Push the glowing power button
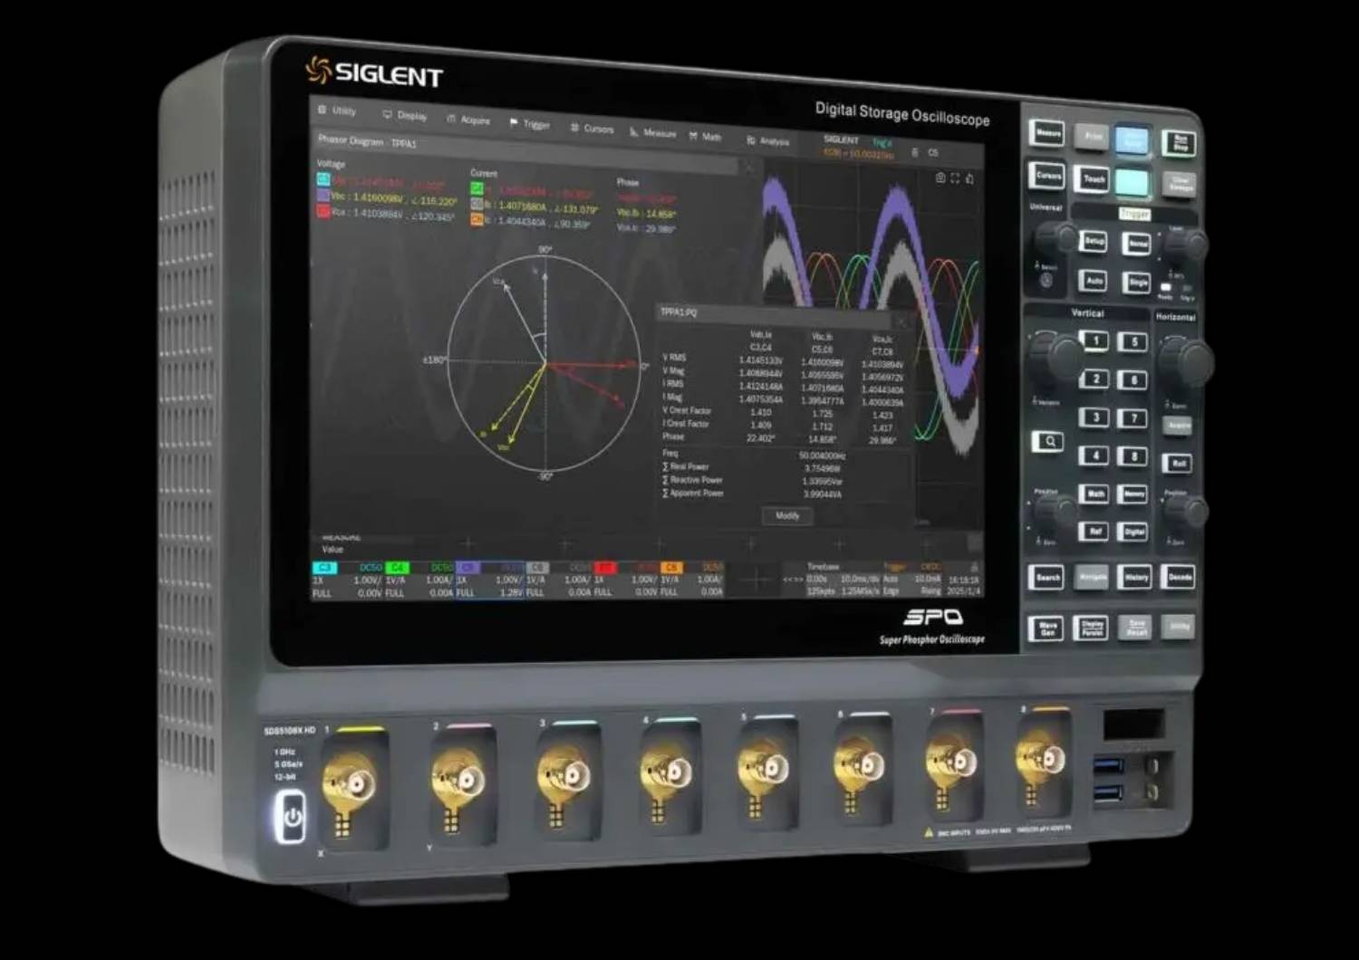Screen dimensions: 1359x960 (x=291, y=817)
